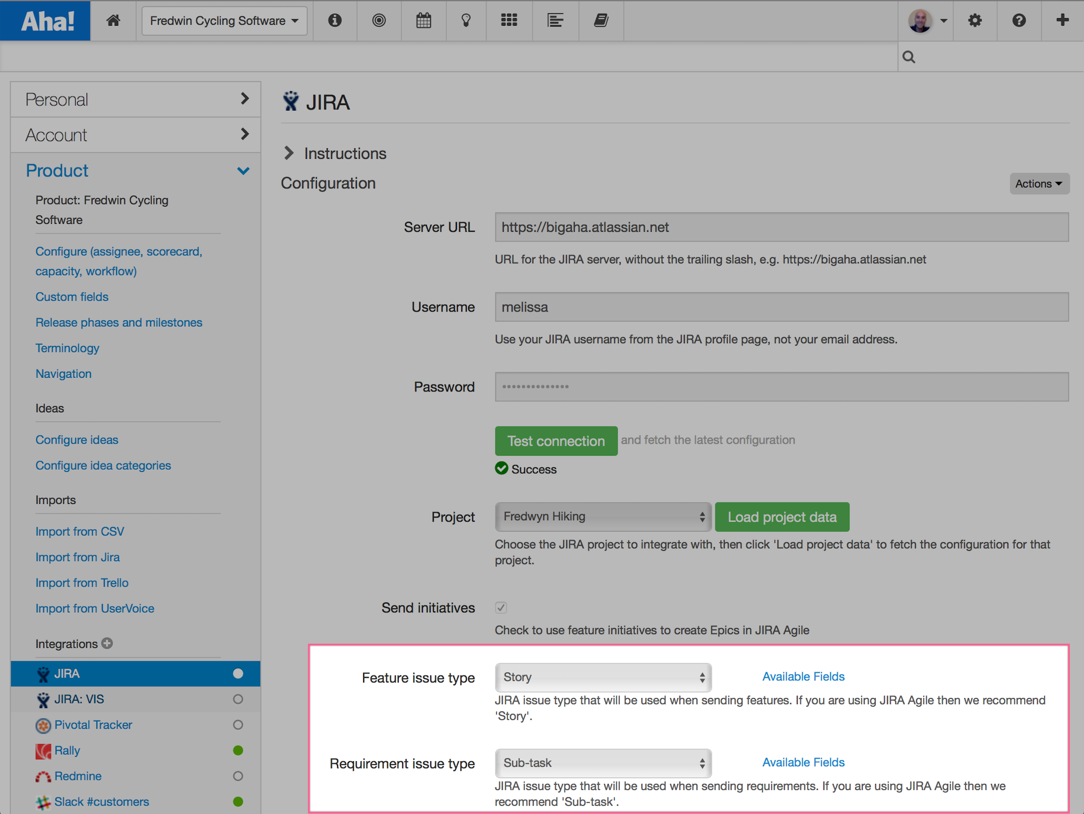This screenshot has width=1084, height=814.
Task: Select the JIRA integration in sidebar
Action: click(x=136, y=674)
